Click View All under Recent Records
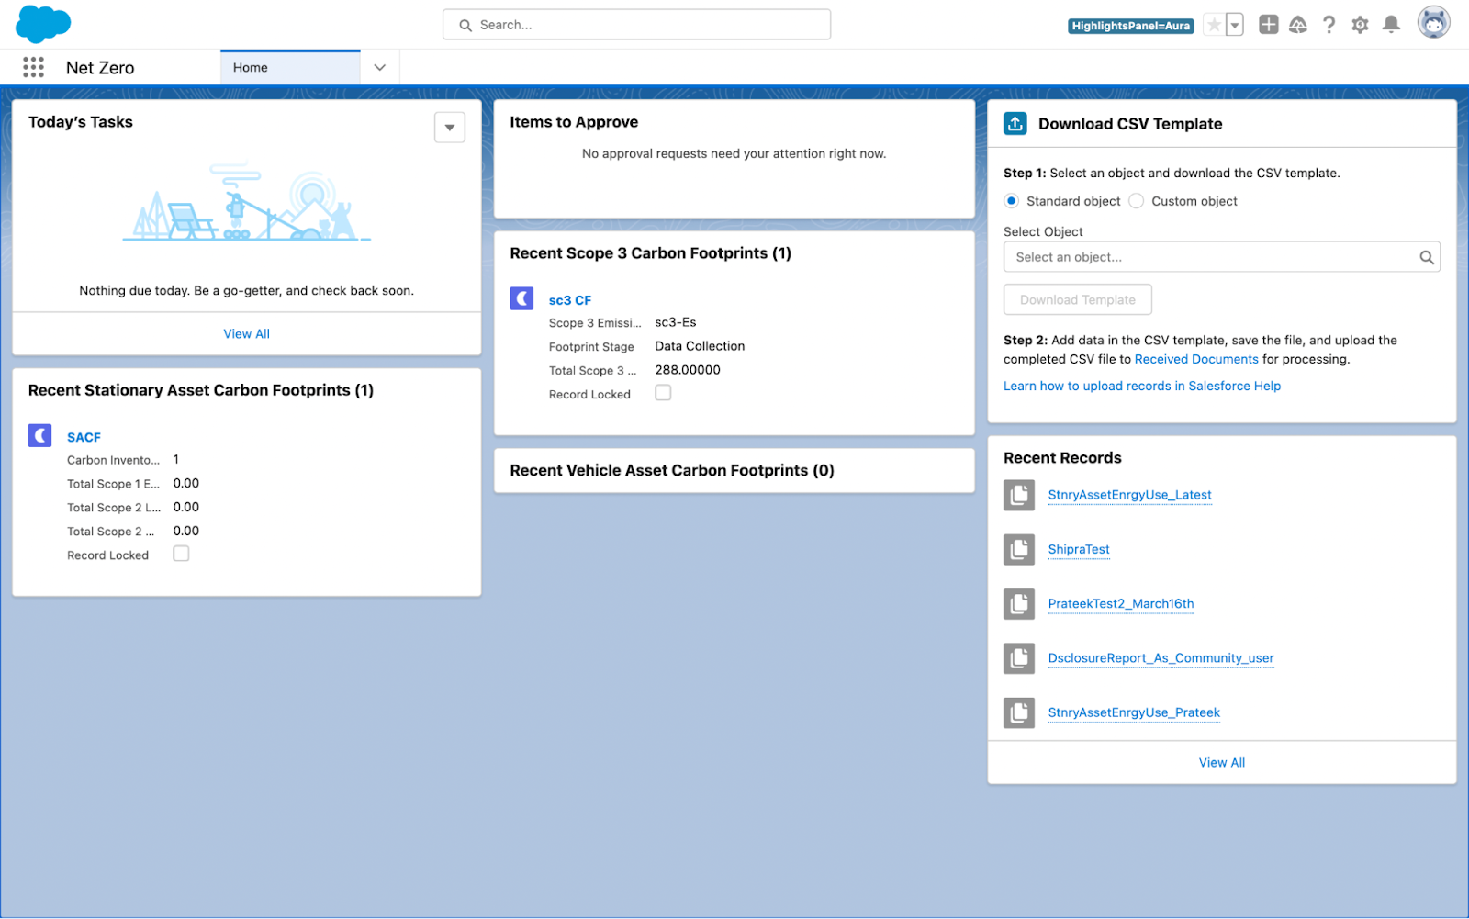This screenshot has height=919, width=1469. (x=1222, y=763)
